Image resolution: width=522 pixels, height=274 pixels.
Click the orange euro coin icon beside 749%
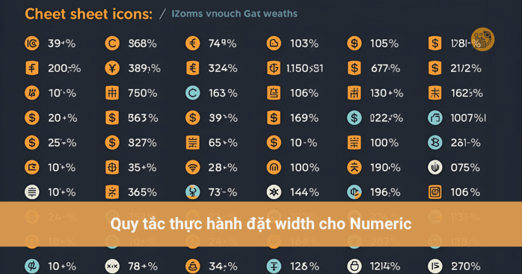tap(193, 44)
